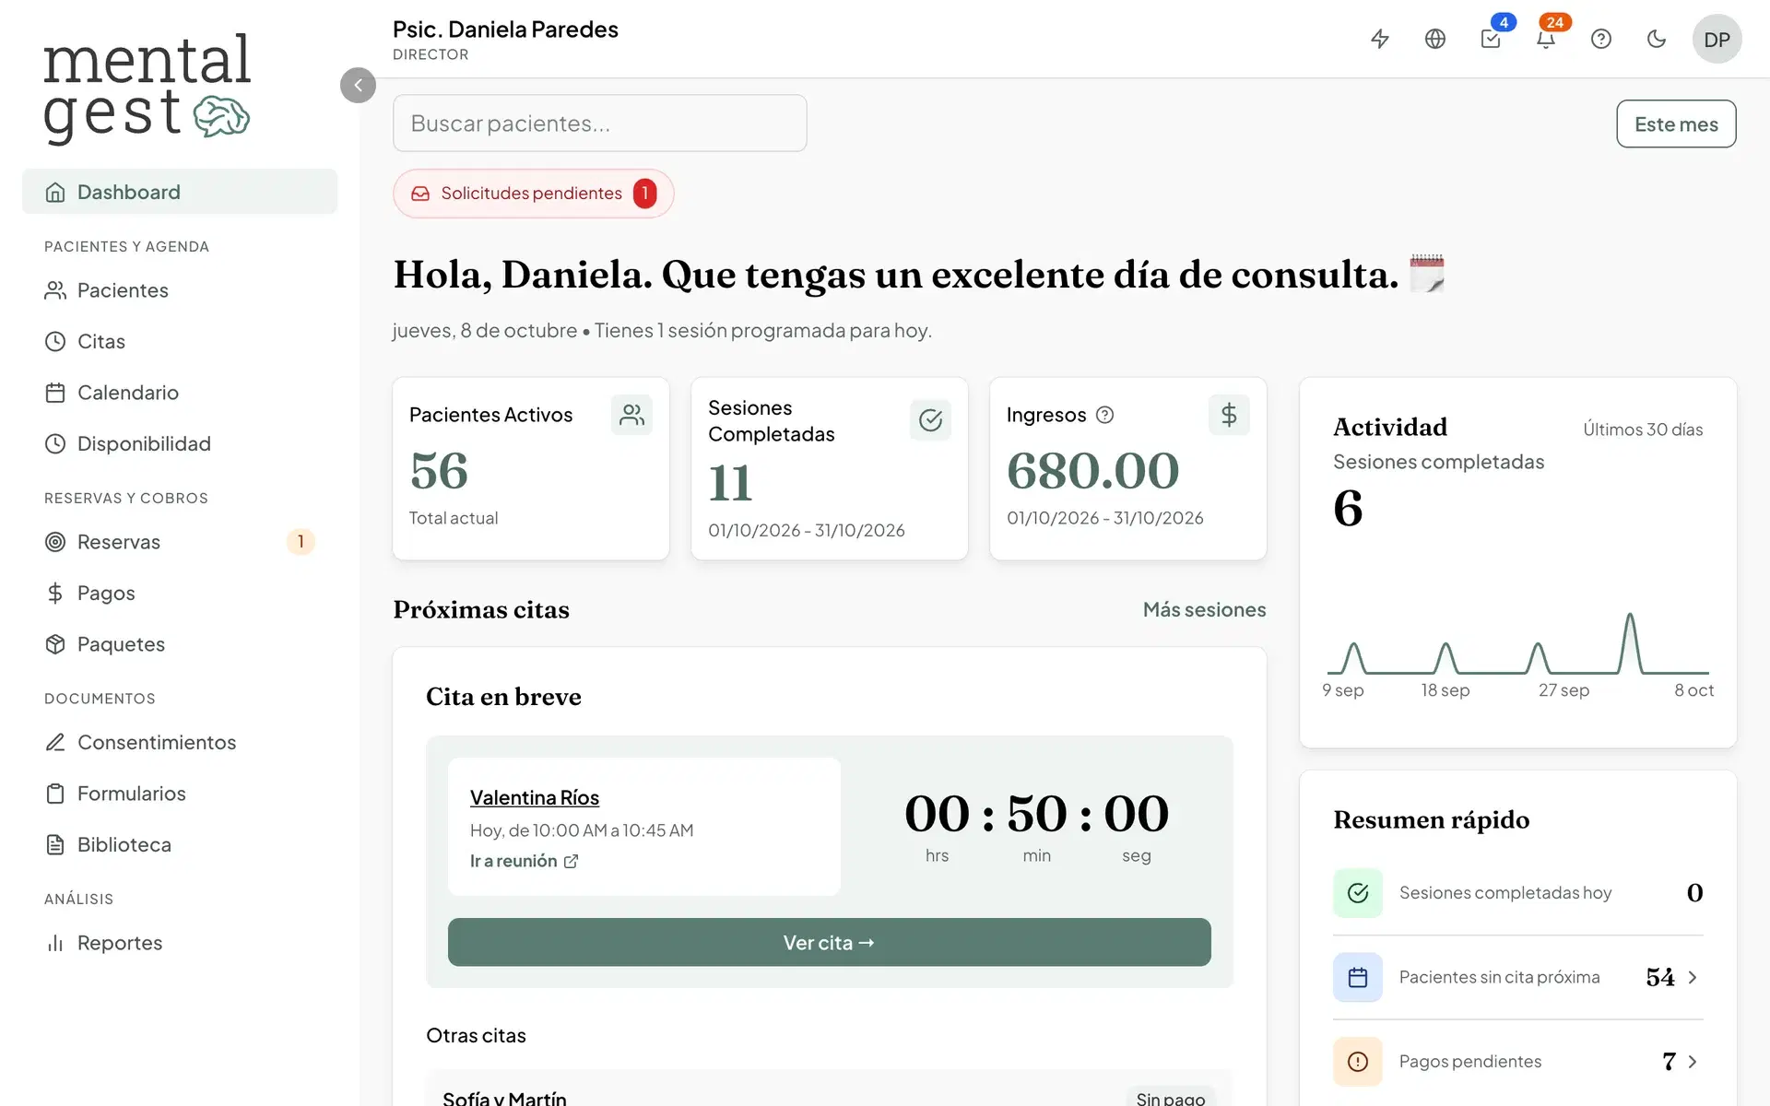Click the dollar icon on Ingresos card
The image size is (1770, 1106).
pyautogui.click(x=1229, y=415)
